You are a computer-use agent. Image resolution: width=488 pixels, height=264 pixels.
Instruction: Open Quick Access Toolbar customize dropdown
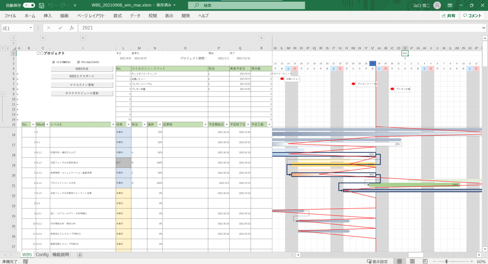75,5
